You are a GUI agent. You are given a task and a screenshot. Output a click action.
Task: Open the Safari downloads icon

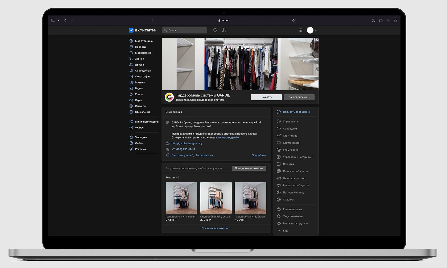click(374, 20)
